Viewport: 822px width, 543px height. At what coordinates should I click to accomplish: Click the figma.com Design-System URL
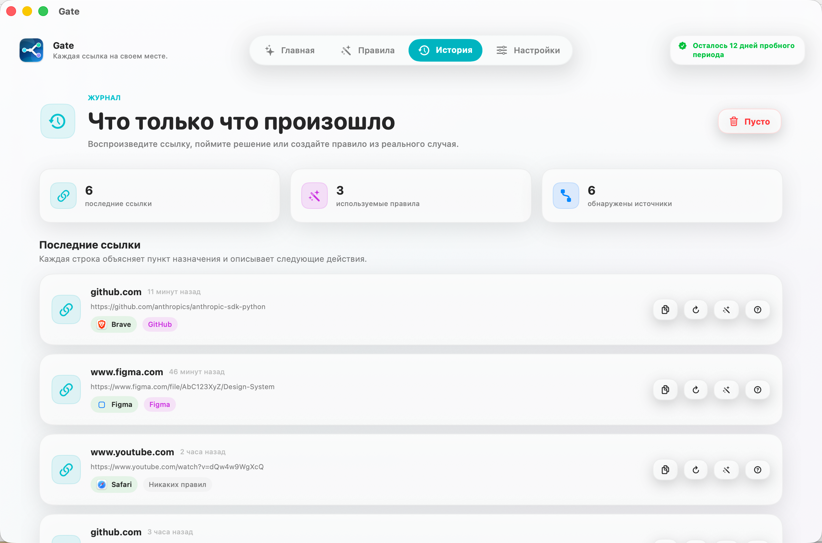(x=183, y=387)
